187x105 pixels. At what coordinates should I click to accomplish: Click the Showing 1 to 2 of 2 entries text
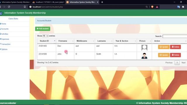coord(48,63)
